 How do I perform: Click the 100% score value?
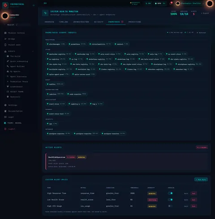pyautogui.click(x=174, y=14)
